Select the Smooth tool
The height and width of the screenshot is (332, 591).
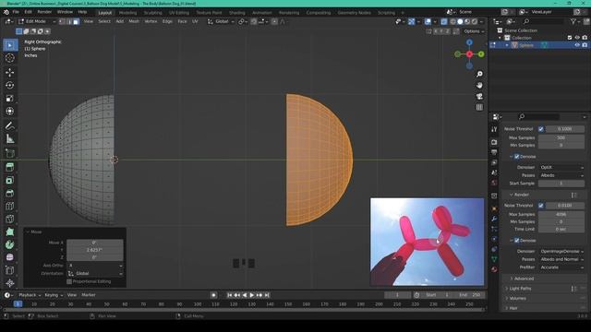click(x=10, y=257)
